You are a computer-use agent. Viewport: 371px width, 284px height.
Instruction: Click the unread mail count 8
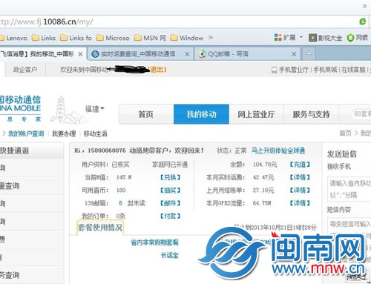pyautogui.click(x=120, y=203)
